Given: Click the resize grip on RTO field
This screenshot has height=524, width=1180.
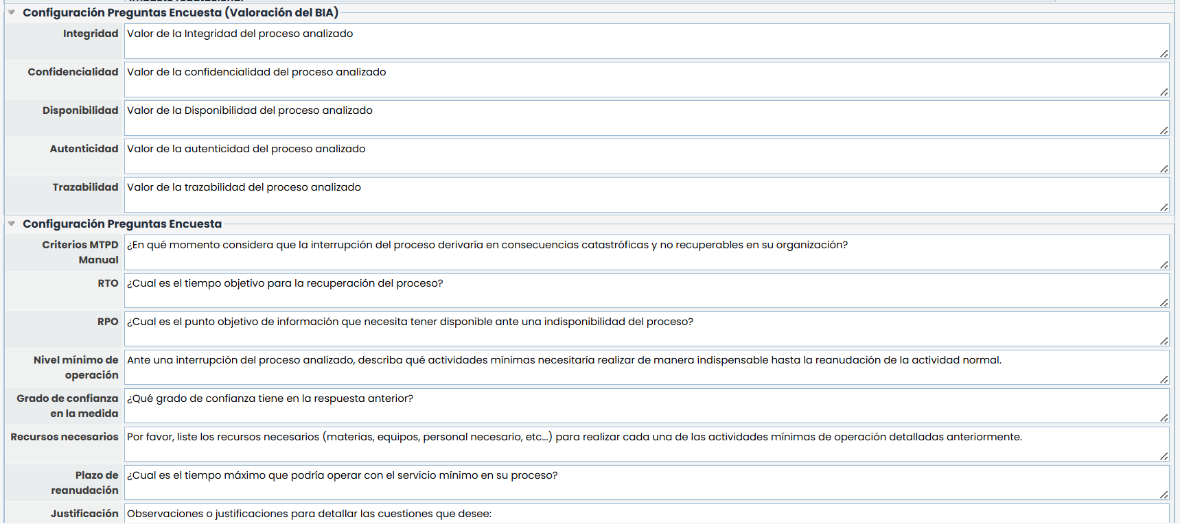Looking at the screenshot, I should [1164, 302].
